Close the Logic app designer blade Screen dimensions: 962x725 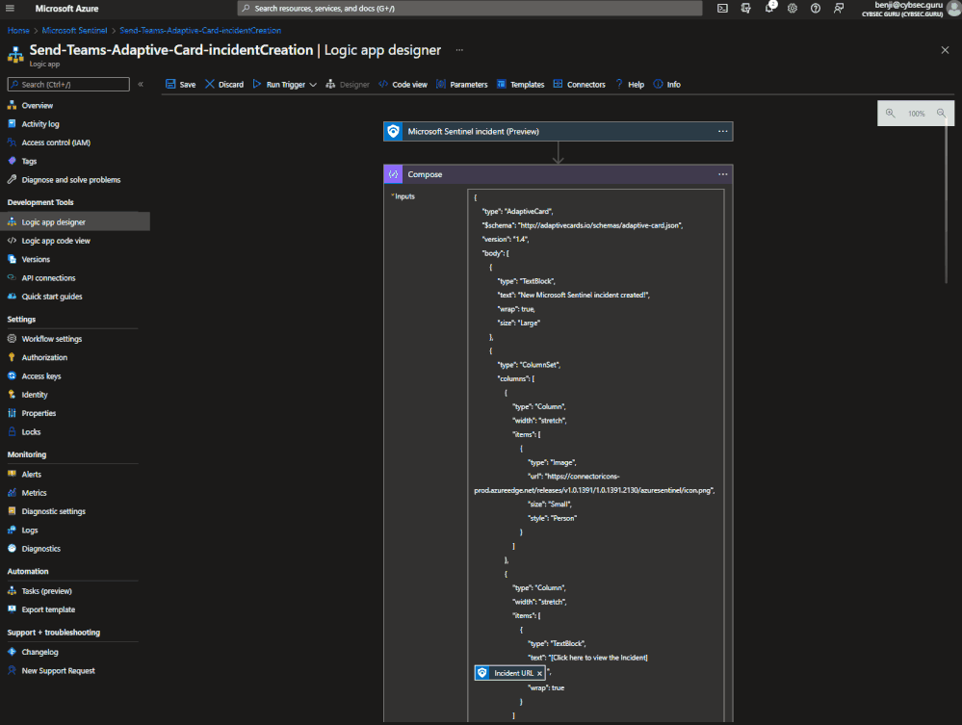coord(945,50)
